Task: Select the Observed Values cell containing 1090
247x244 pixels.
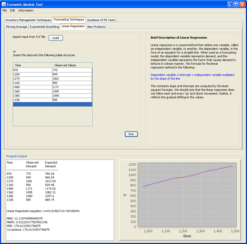Action: coord(72,96)
